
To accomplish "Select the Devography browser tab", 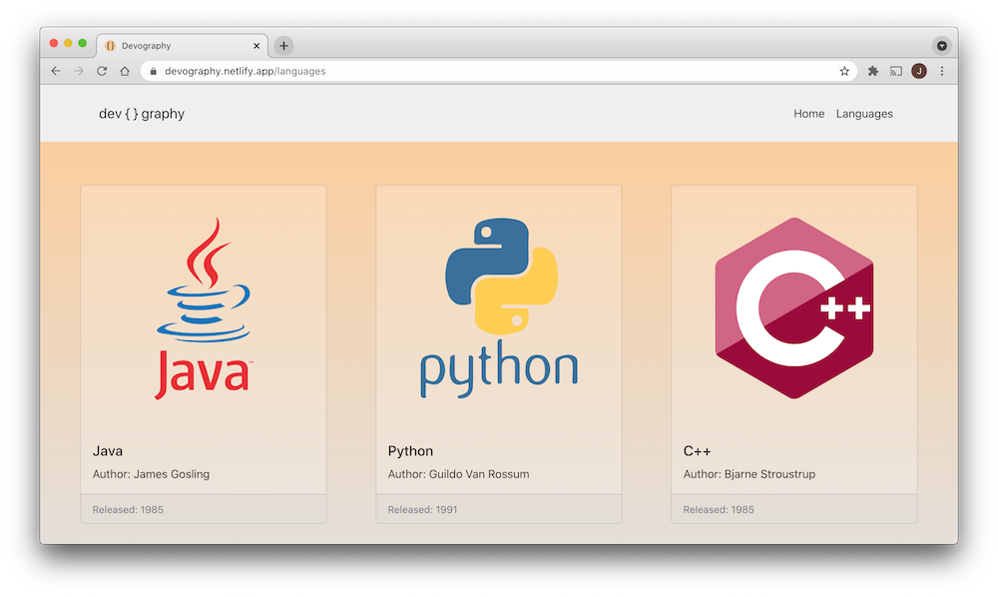I will (182, 46).
